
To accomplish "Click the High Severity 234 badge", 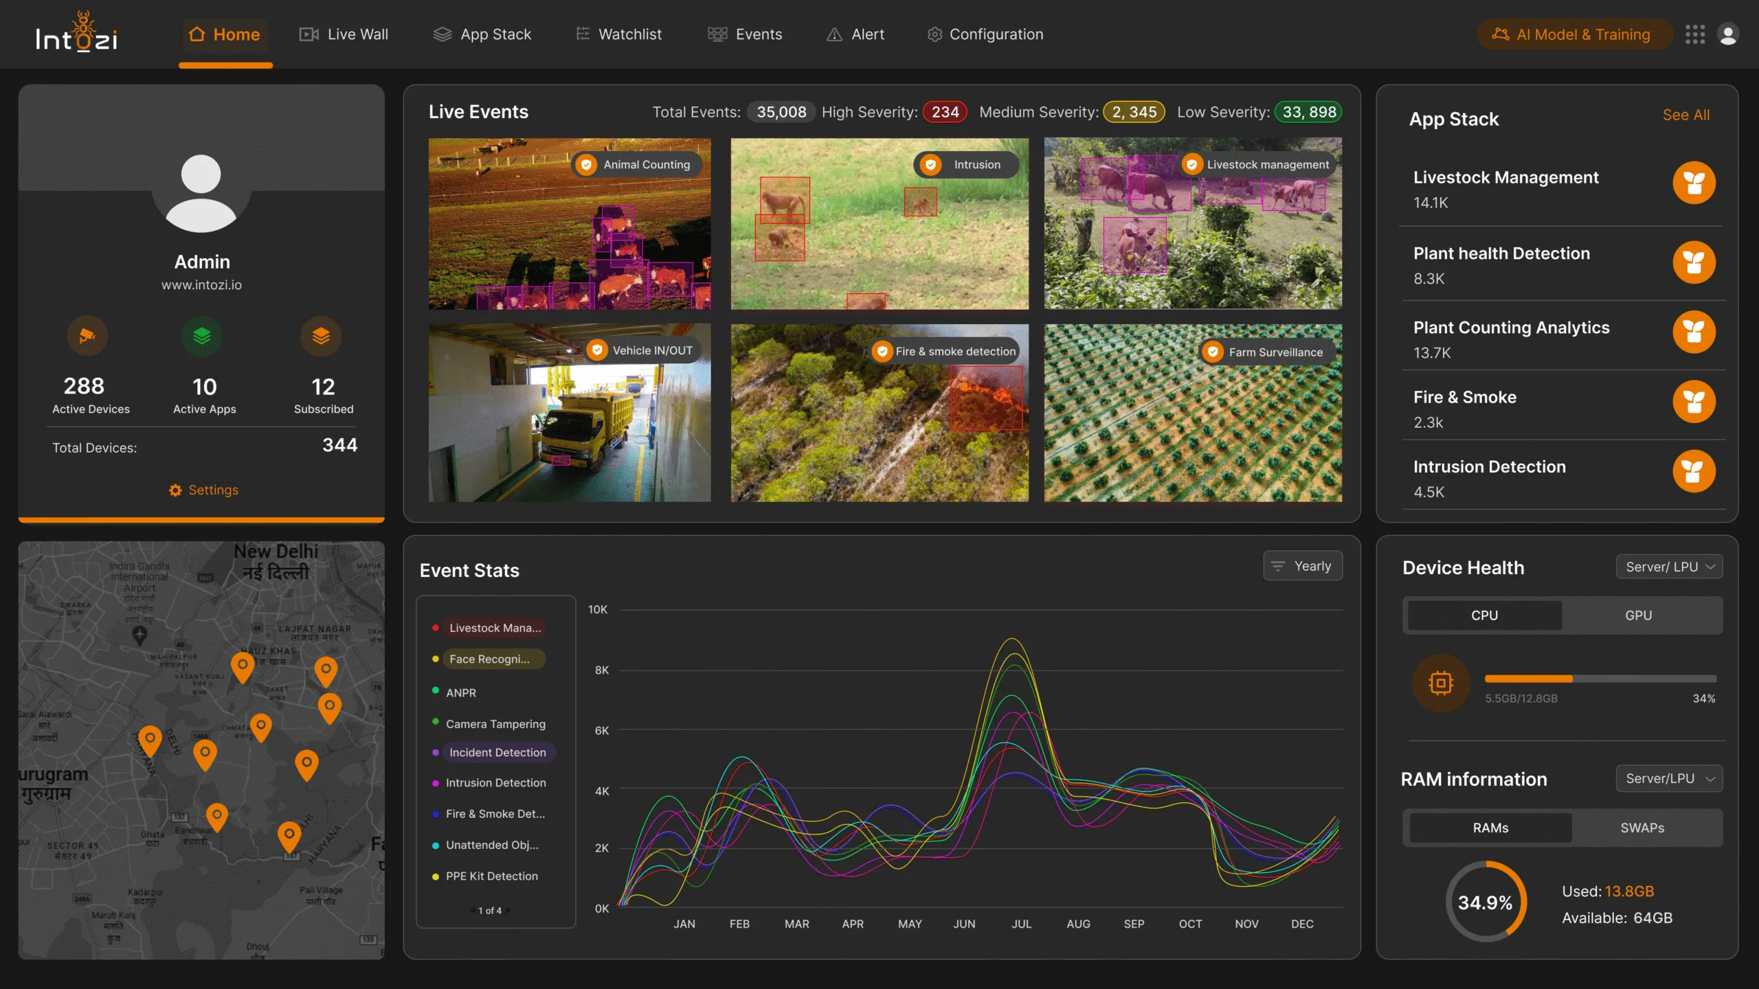I will point(945,112).
